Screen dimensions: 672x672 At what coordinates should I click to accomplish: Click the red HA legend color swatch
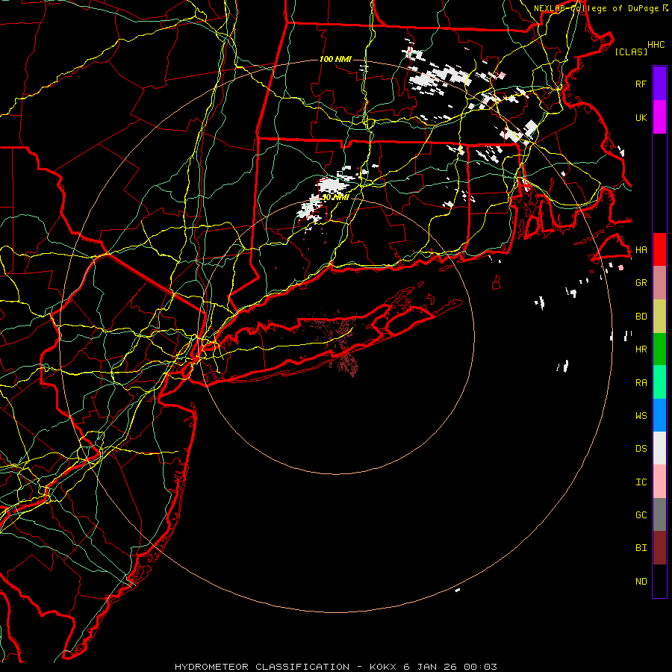coord(659,249)
